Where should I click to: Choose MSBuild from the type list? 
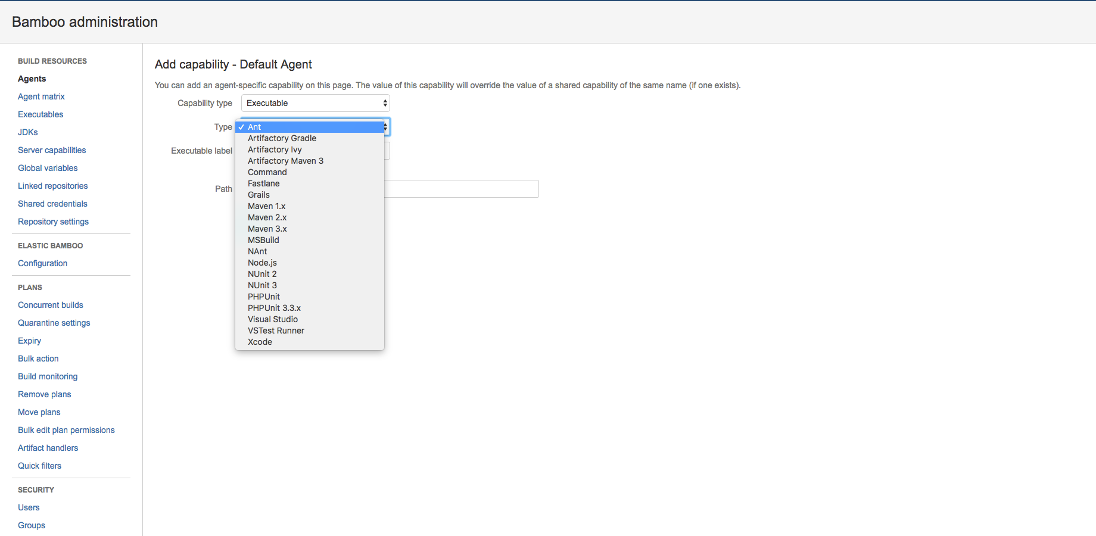pyautogui.click(x=310, y=240)
